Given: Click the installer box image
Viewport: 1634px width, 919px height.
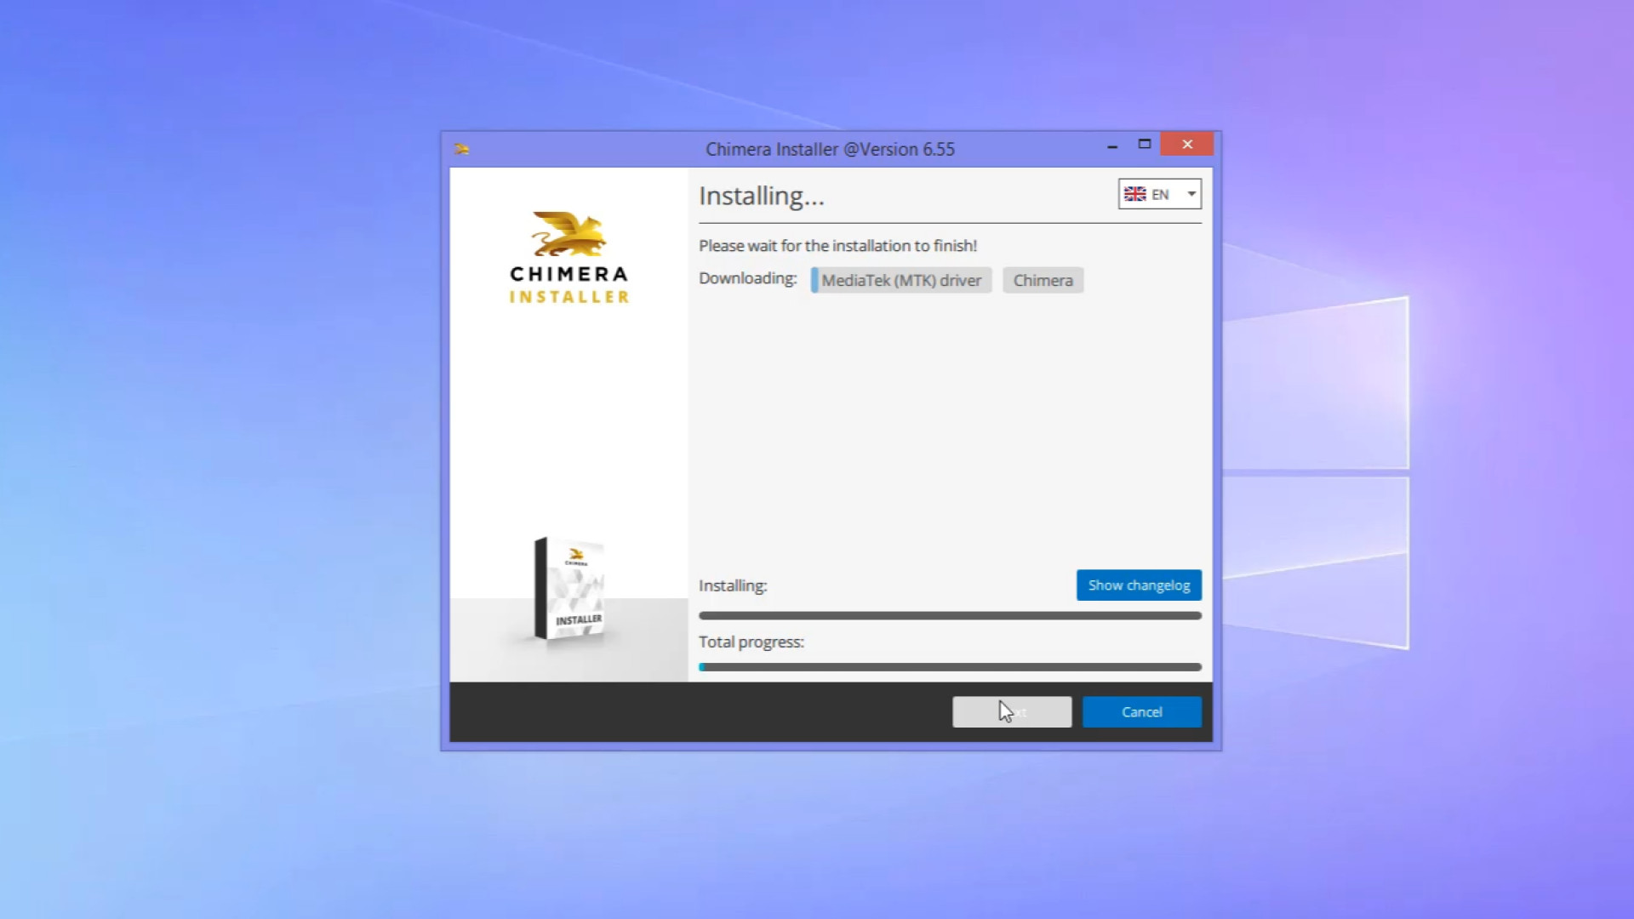Looking at the screenshot, I should point(569,590).
